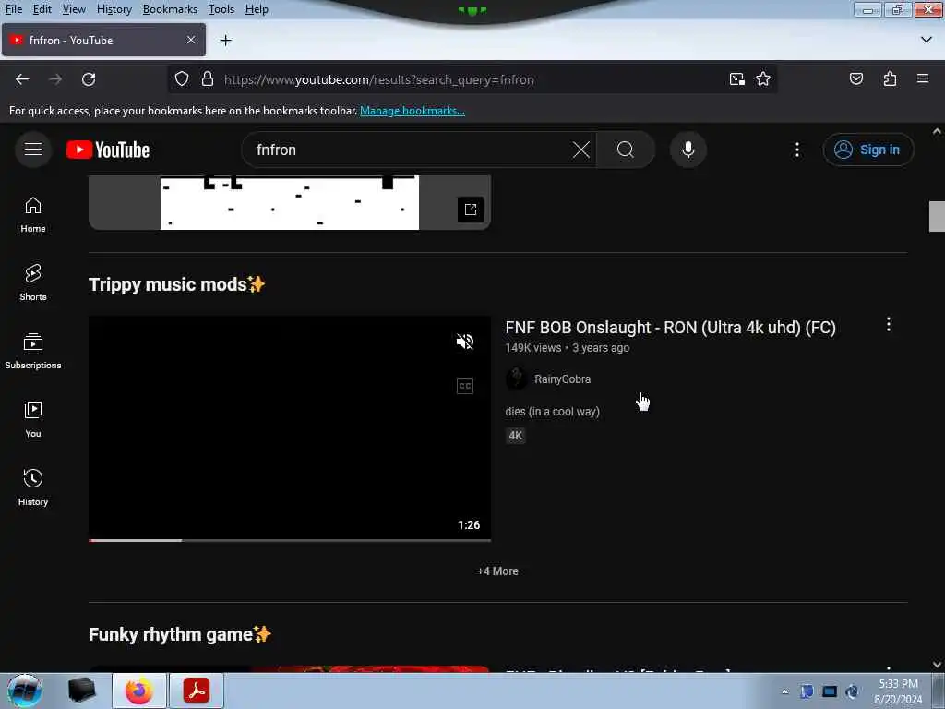
Task: Open Shorts in the sidebar
Action: [x=33, y=282]
